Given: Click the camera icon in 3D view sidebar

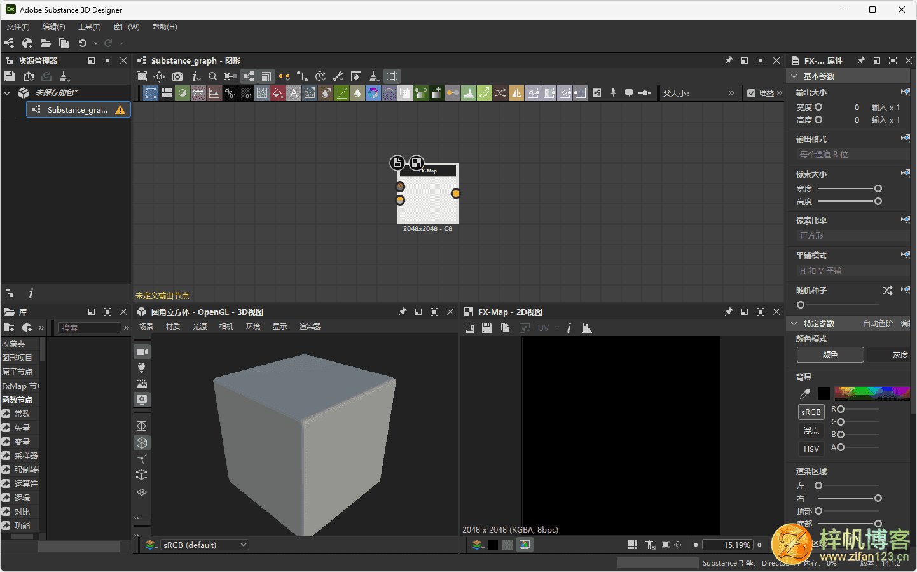Looking at the screenshot, I should [142, 352].
